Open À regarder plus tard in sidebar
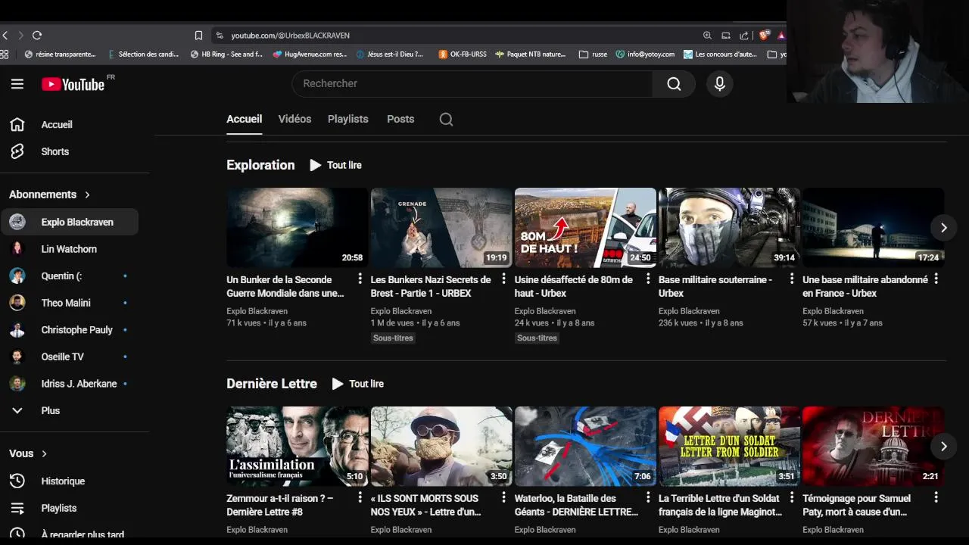969x545 pixels. tap(69, 534)
